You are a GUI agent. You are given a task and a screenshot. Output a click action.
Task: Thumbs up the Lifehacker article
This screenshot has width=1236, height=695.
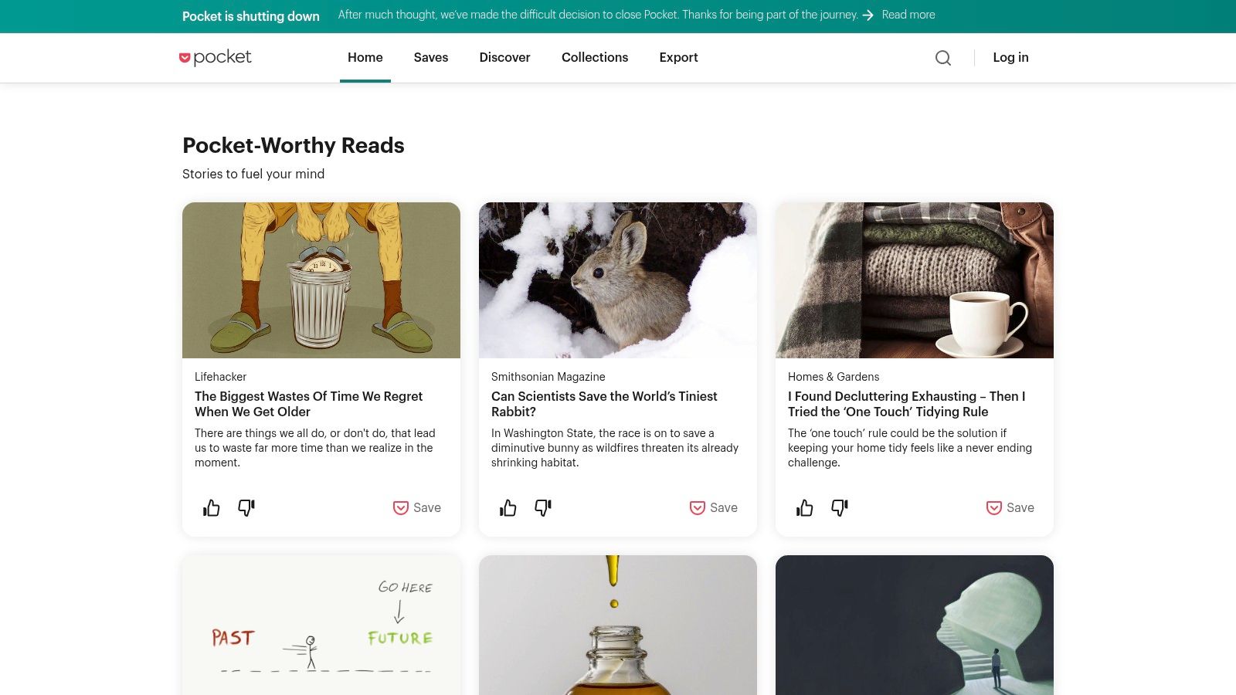point(212,507)
